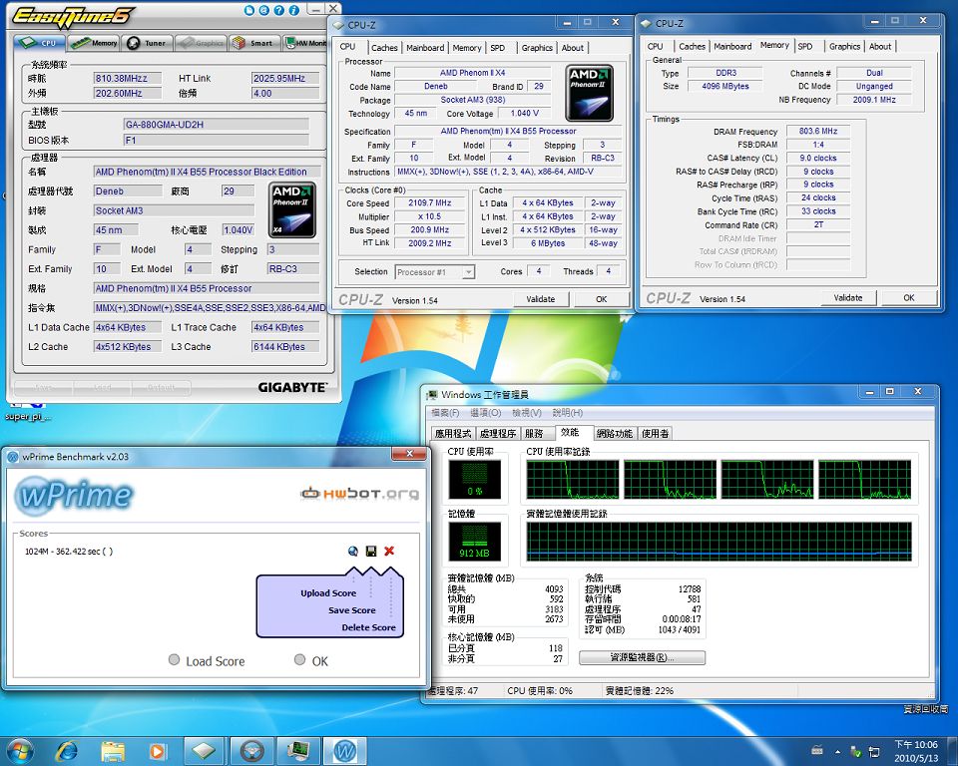The height and width of the screenshot is (766, 958).
Task: Click the CPU usage meter showing 0 %
Action: [475, 480]
